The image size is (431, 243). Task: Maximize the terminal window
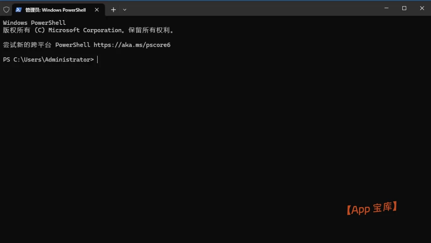(404, 8)
